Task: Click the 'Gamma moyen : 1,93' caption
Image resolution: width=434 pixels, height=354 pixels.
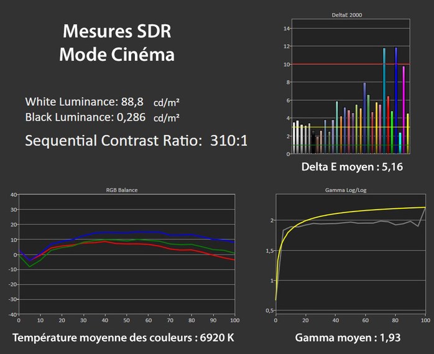Action: 348,338
